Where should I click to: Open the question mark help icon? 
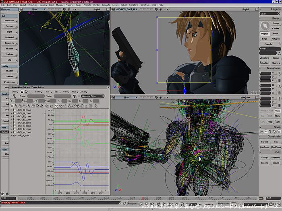pos(96,106)
